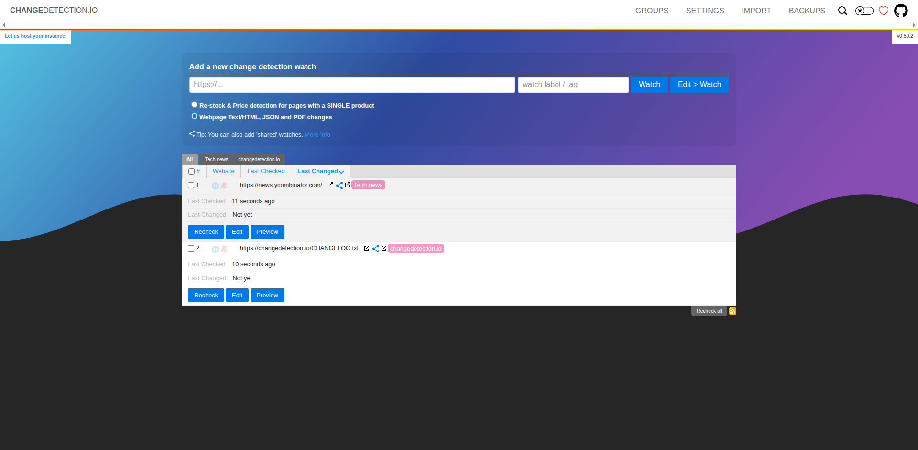Click the GitHub logo icon

coord(901,11)
